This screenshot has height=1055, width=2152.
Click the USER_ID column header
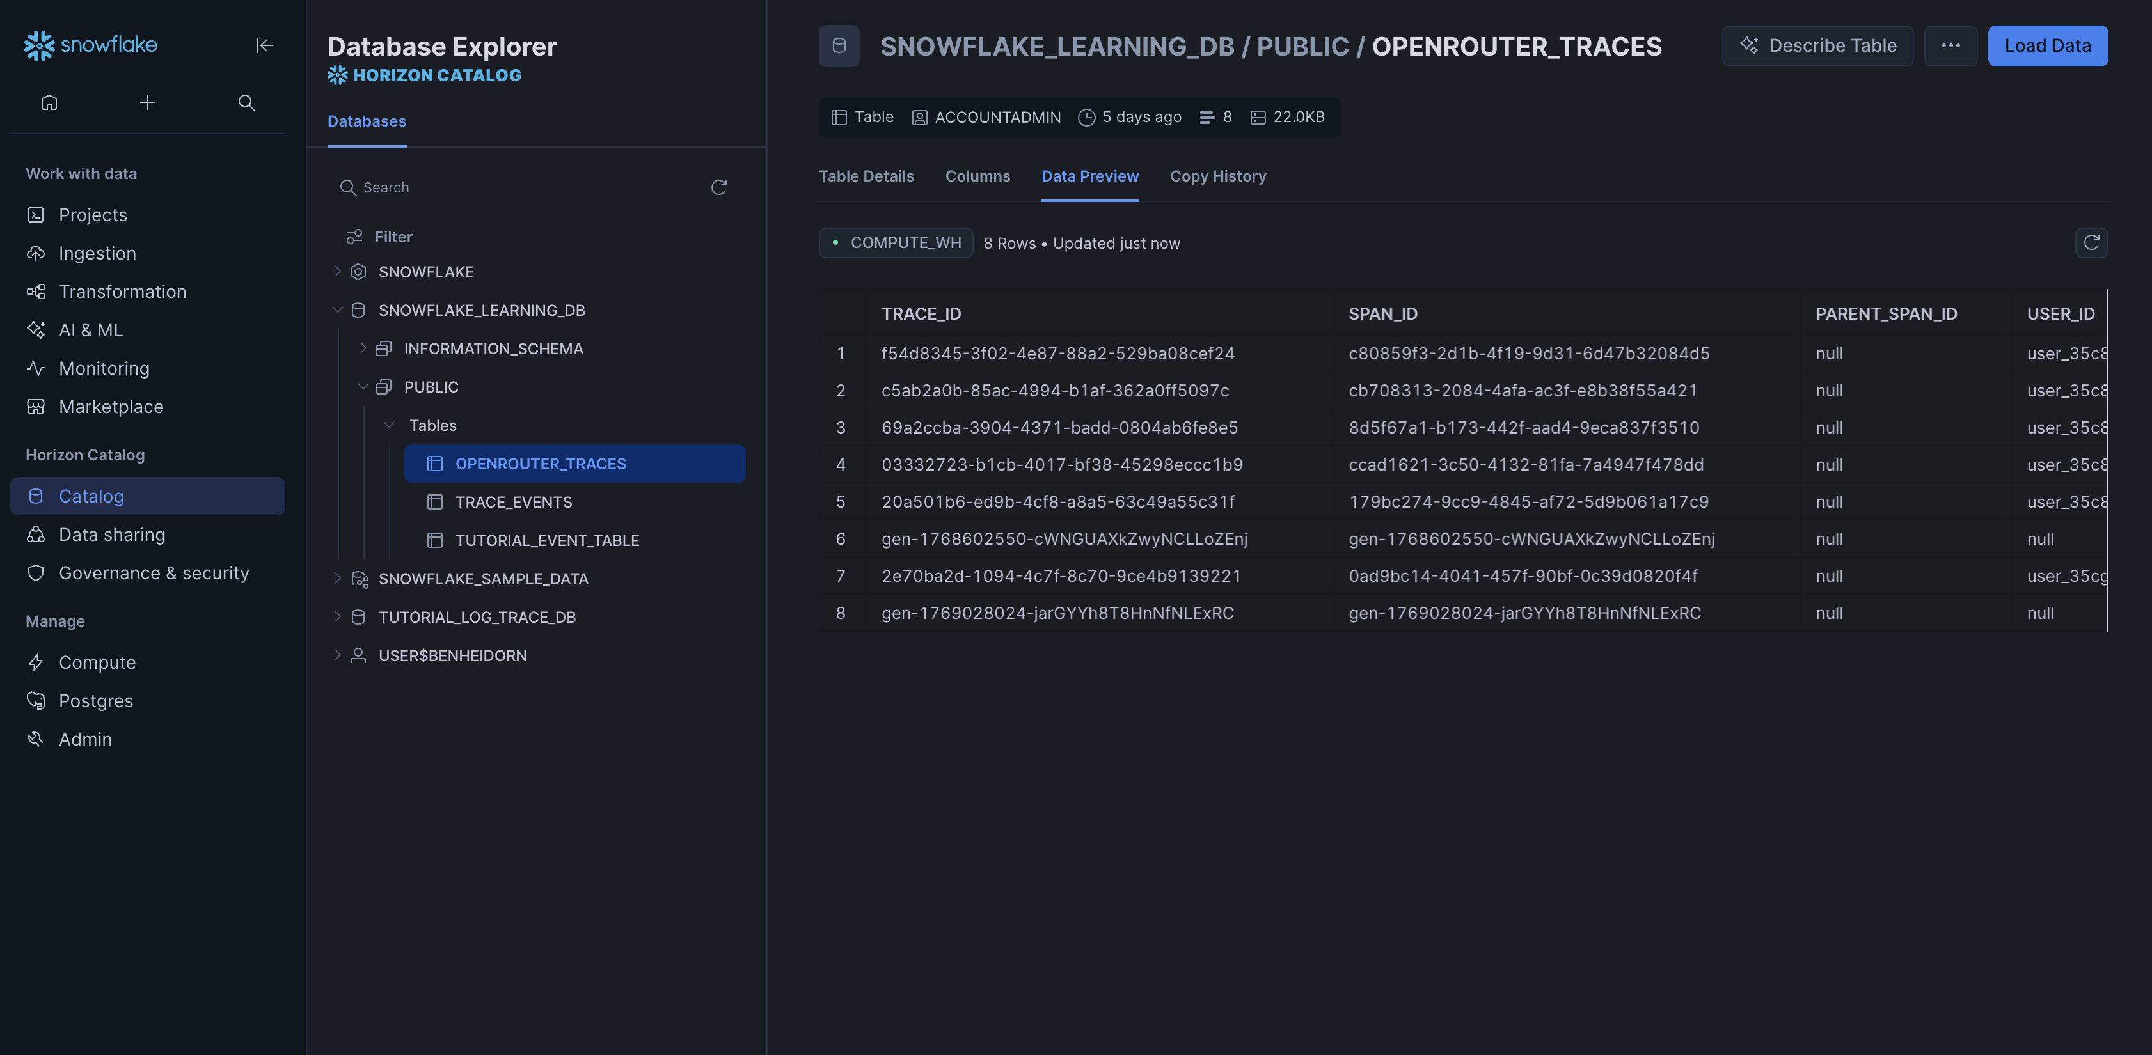[x=2060, y=313]
